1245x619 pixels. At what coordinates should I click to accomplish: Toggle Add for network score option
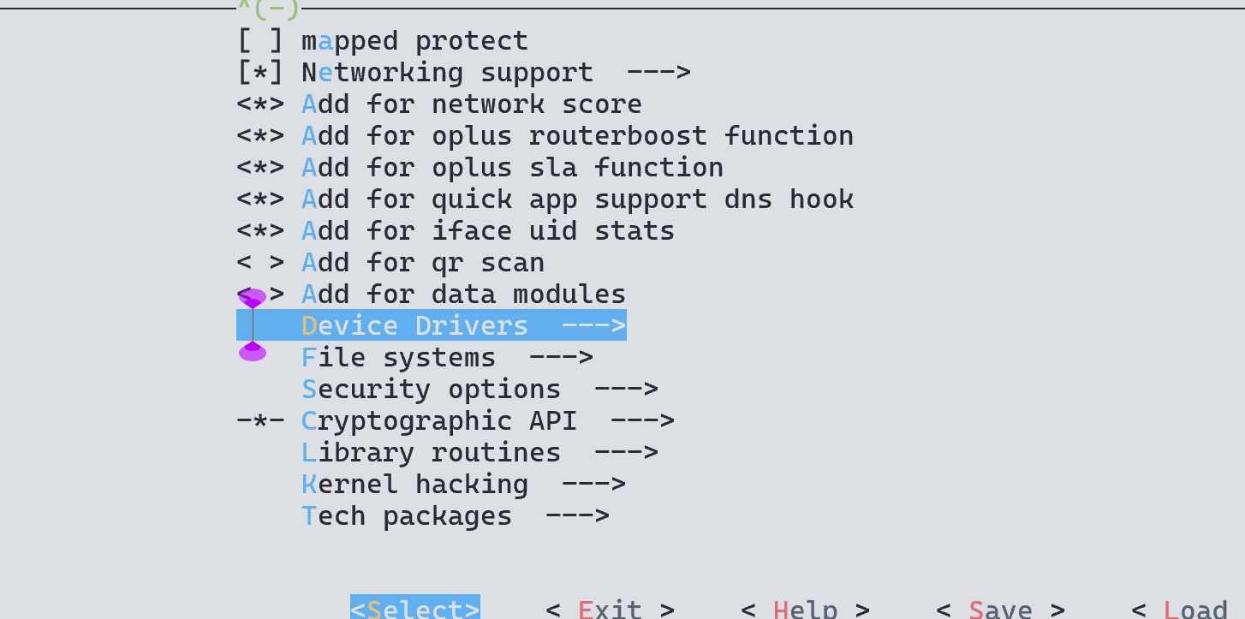[260, 104]
